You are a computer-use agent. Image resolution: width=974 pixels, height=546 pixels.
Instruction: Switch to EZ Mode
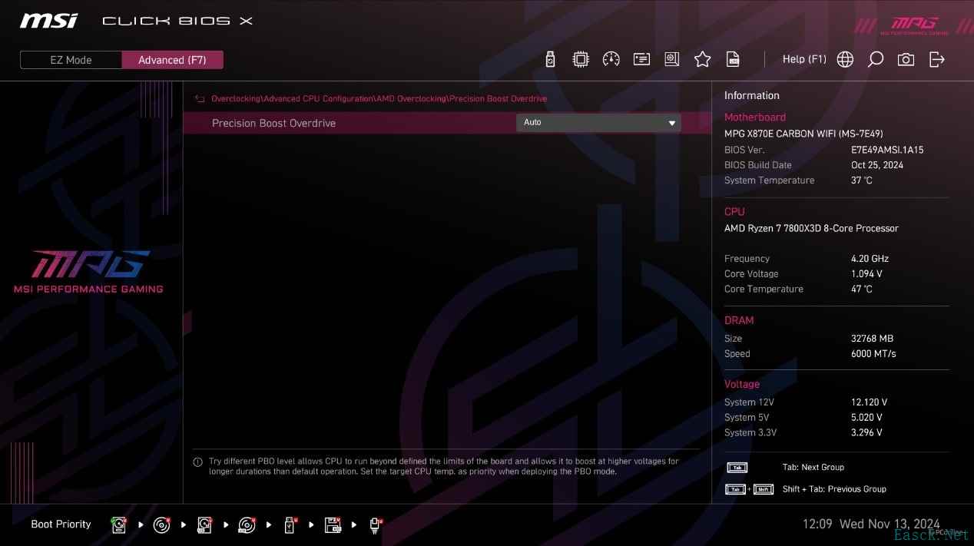point(71,60)
